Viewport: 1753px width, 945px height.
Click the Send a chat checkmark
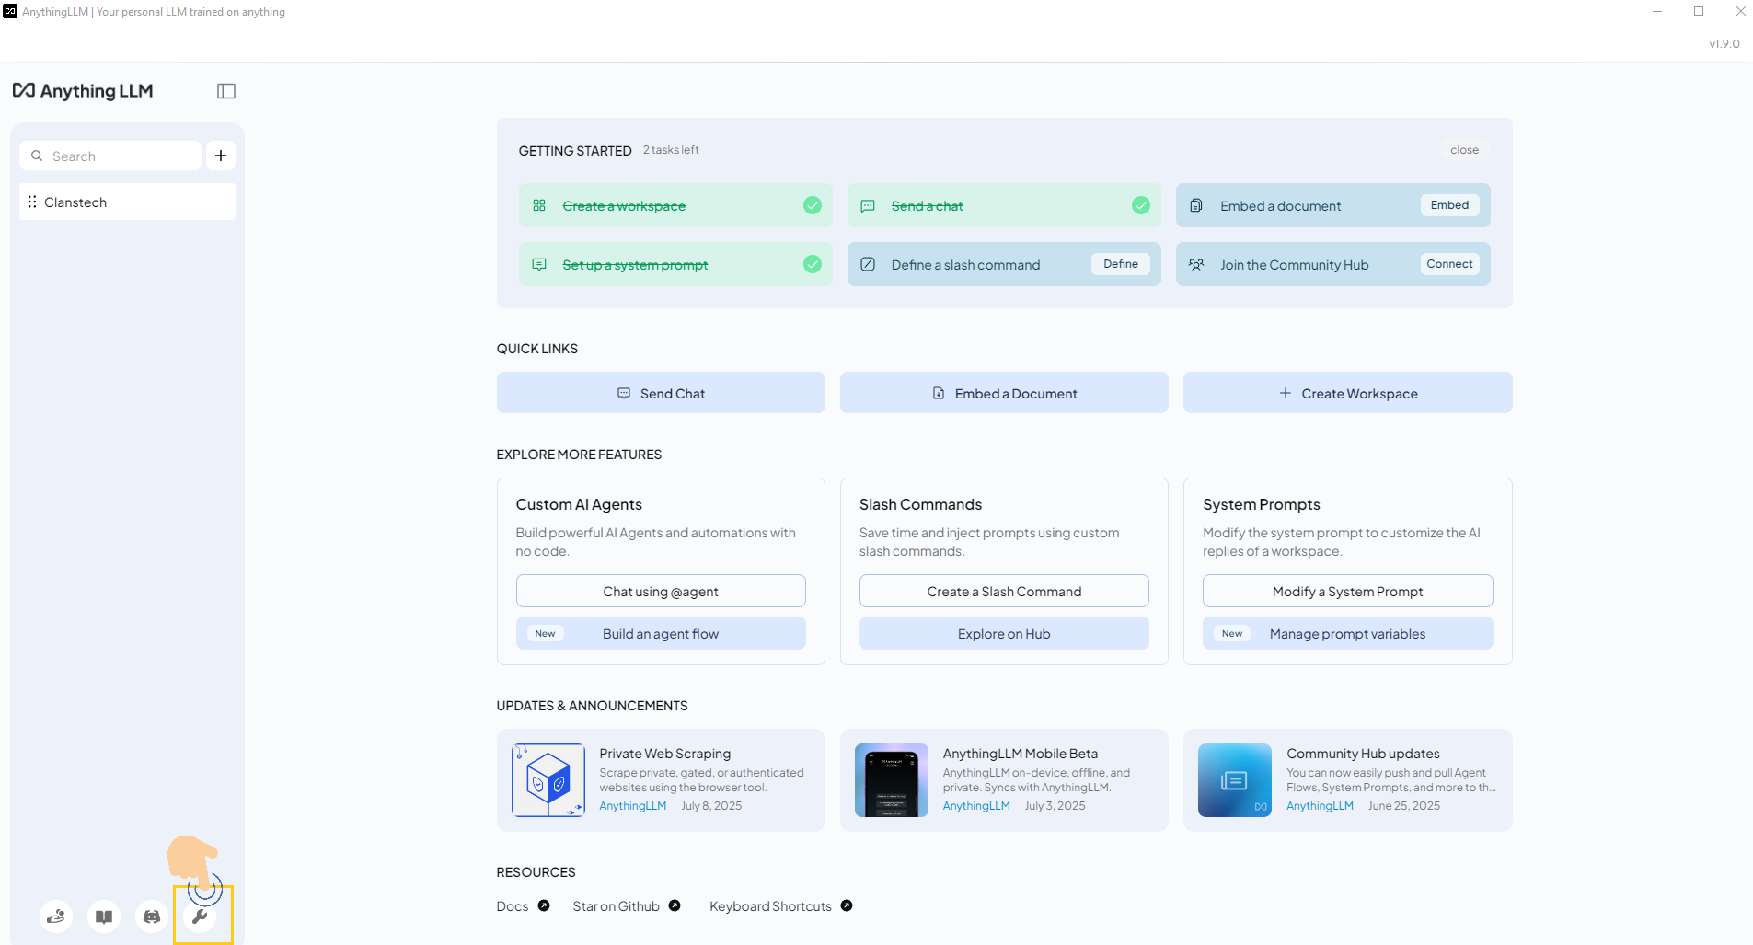tap(1140, 205)
